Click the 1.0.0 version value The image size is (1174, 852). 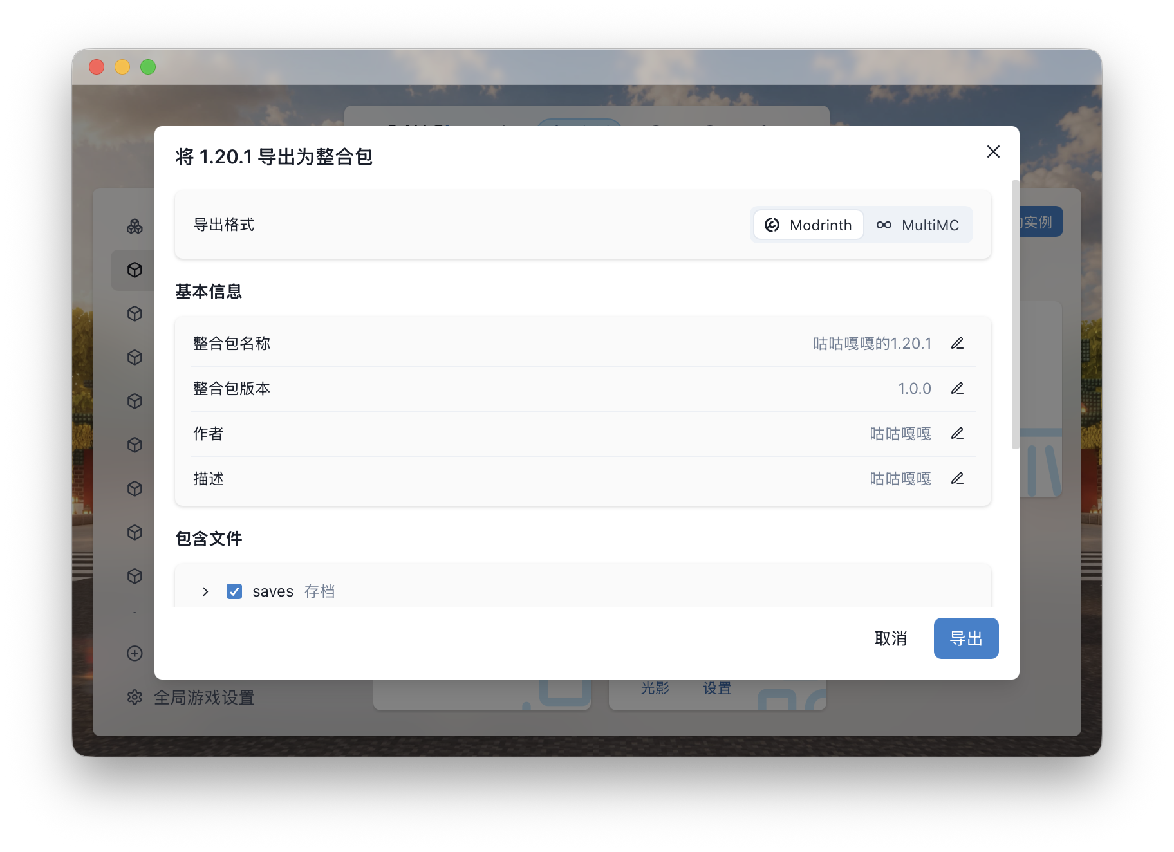(x=915, y=389)
